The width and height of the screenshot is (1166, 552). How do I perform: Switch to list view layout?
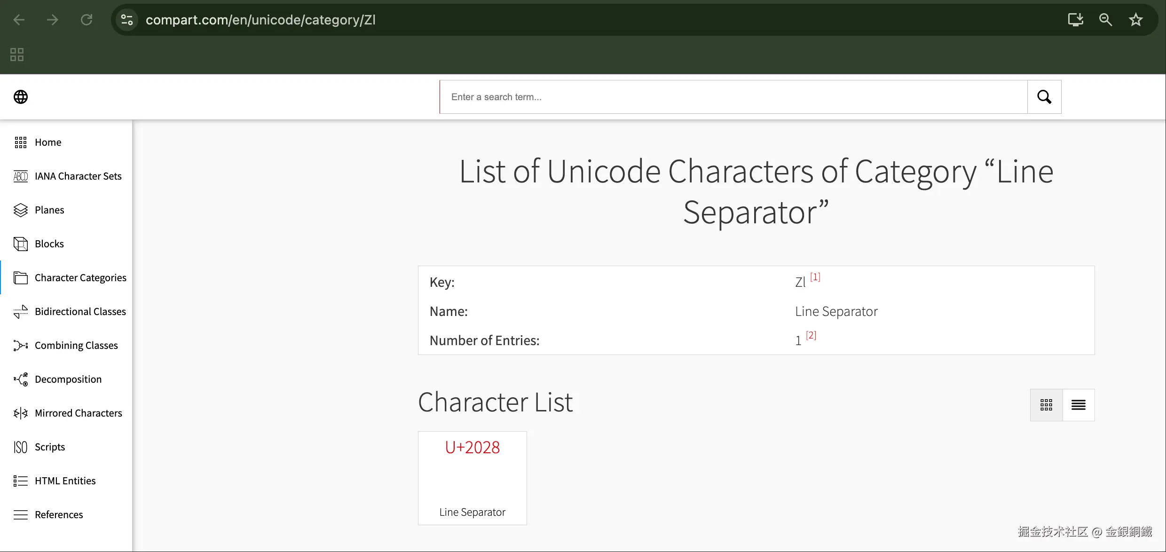point(1079,405)
